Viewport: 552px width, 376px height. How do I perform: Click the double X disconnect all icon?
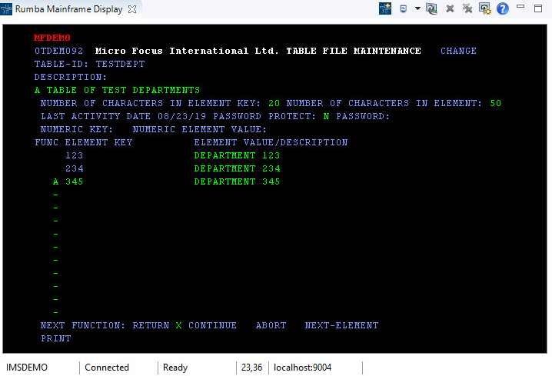pos(467,8)
